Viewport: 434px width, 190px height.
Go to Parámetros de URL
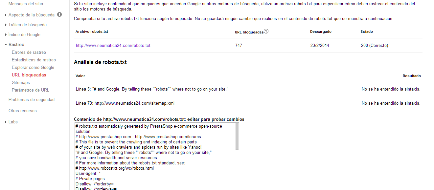point(31,90)
